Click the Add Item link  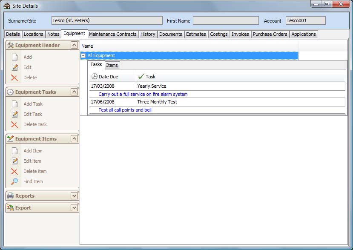click(33, 151)
